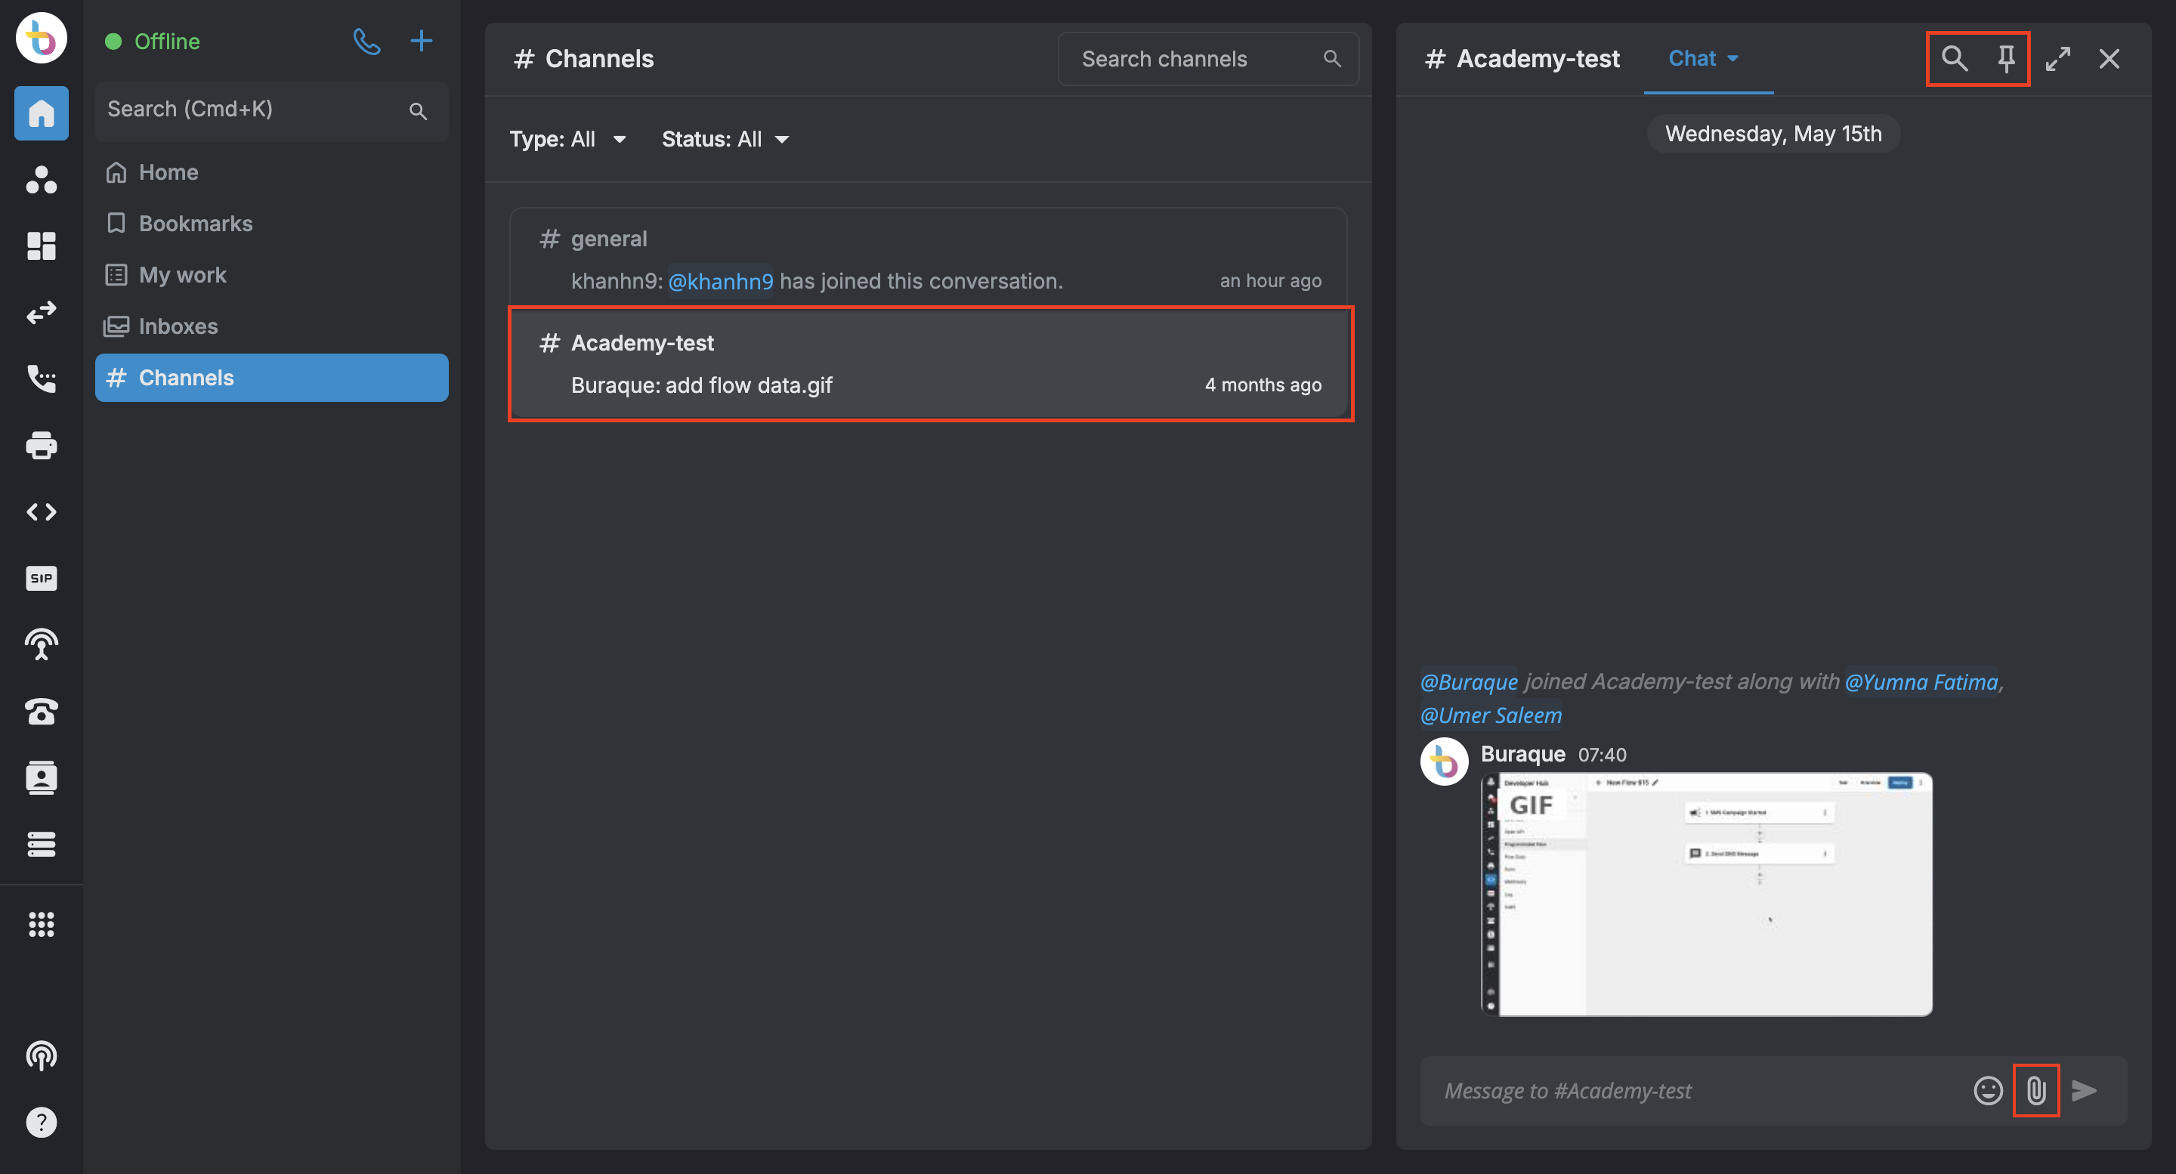Open My work in navigation list
The width and height of the screenshot is (2176, 1174).
(x=271, y=275)
